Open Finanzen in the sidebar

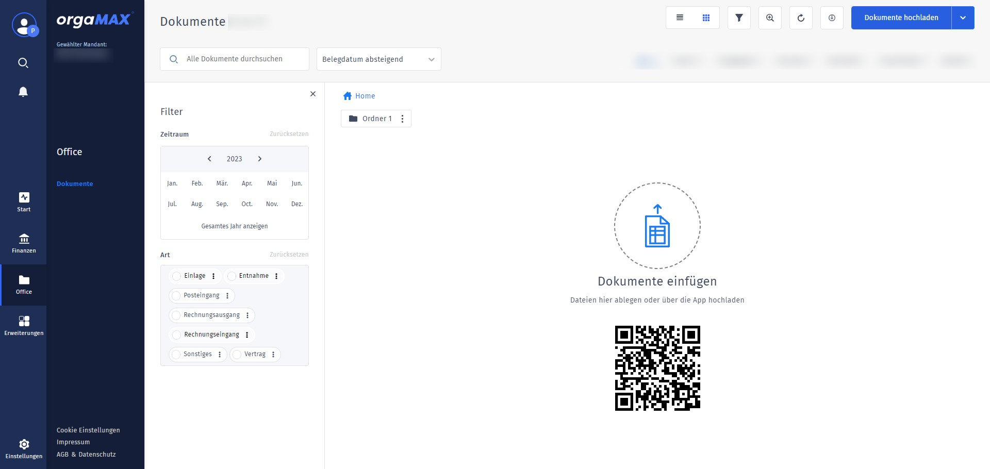coord(24,243)
